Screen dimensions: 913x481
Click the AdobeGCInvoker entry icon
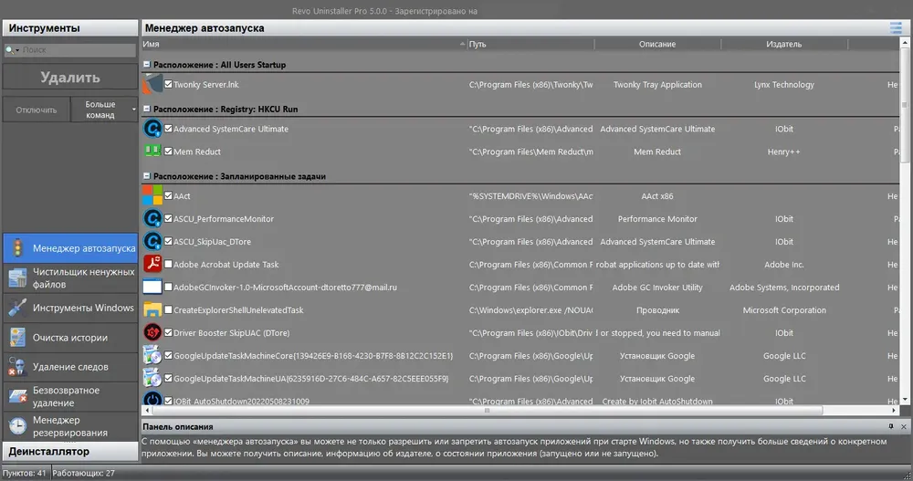152,288
